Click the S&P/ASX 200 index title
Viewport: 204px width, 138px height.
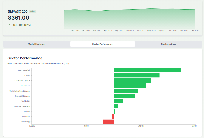click(x=18, y=11)
